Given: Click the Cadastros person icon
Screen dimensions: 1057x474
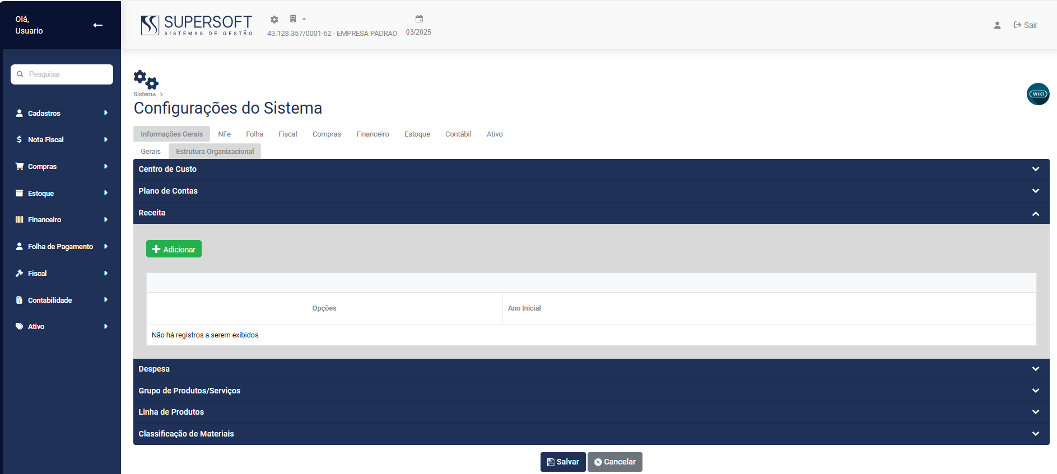Looking at the screenshot, I should pos(20,113).
